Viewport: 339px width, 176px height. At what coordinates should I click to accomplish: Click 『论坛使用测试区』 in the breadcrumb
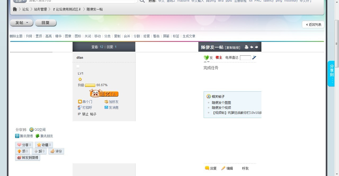67,9
